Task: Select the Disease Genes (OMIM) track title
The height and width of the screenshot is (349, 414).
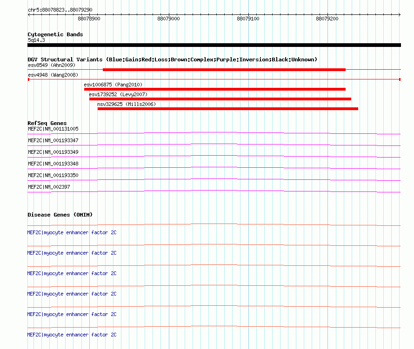Action: click(x=60, y=215)
